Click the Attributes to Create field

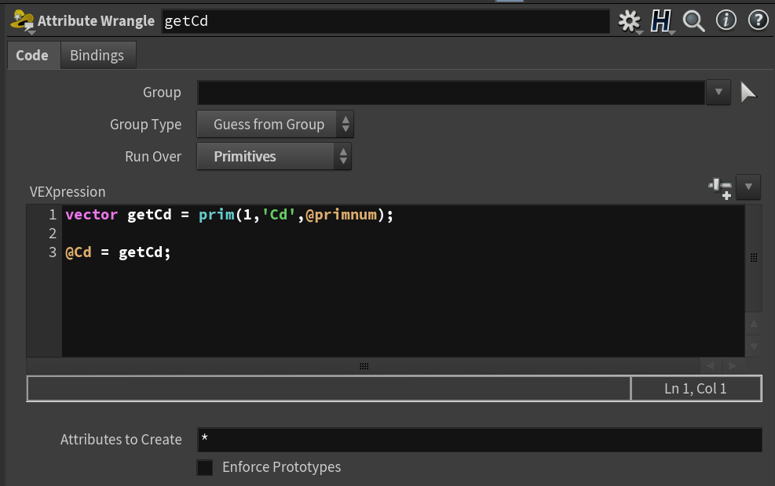(x=480, y=440)
